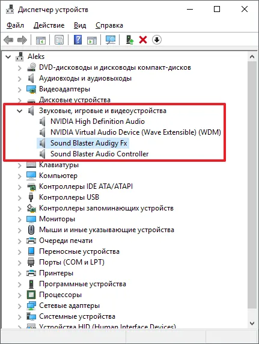Open Properties via the toolbar sheet icon
Screen dimensions: 259x344
[x=59, y=40]
